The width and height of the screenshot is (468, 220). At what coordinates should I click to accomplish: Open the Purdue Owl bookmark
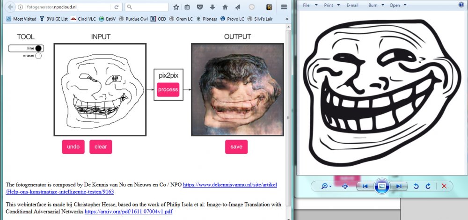pos(133,19)
